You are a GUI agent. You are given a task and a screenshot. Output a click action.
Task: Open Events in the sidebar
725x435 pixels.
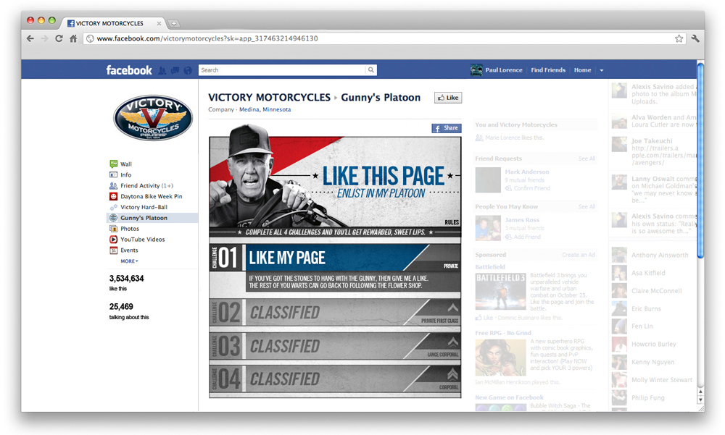click(x=129, y=250)
